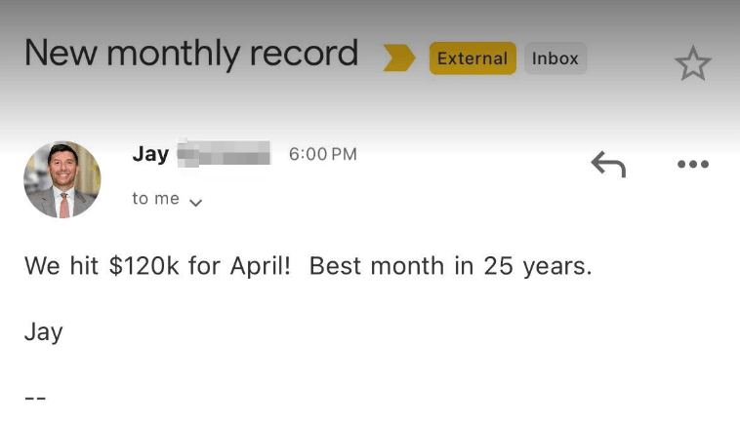This screenshot has height=423, width=740.
Task: Click the 6:00 PM timestamp
Action: (x=323, y=154)
